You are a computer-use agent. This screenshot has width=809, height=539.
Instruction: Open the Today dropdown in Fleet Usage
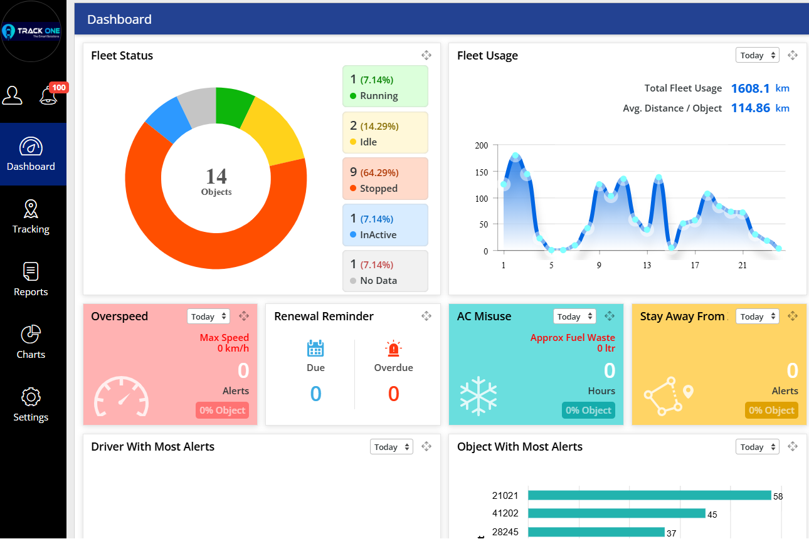pyautogui.click(x=757, y=55)
